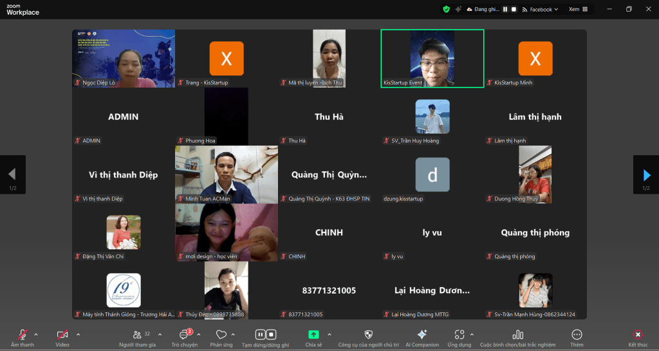Unmute the microphone with Âm thanh
Screen dimensions: 659x351
23,335
